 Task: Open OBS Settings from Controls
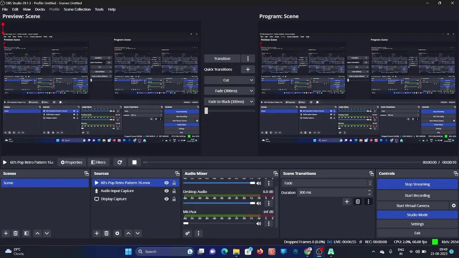tap(417, 224)
